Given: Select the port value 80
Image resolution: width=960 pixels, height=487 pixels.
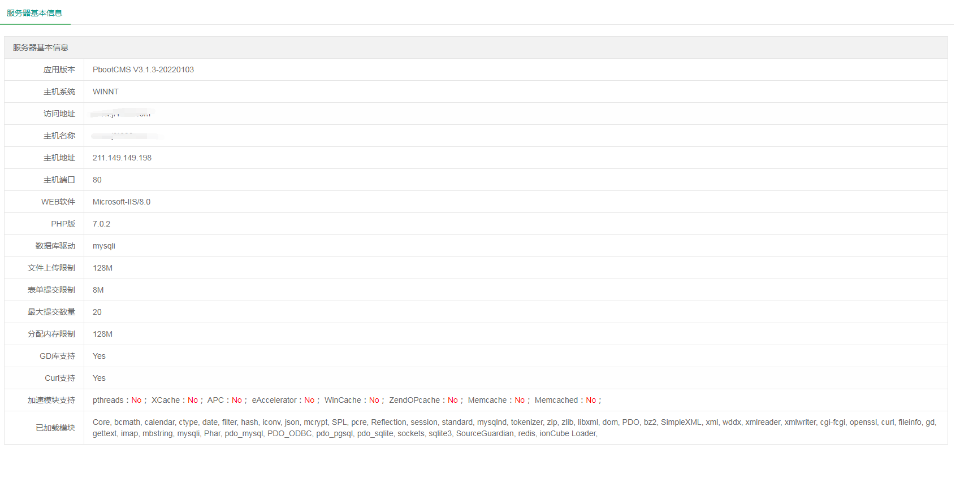Looking at the screenshot, I should 97,180.
